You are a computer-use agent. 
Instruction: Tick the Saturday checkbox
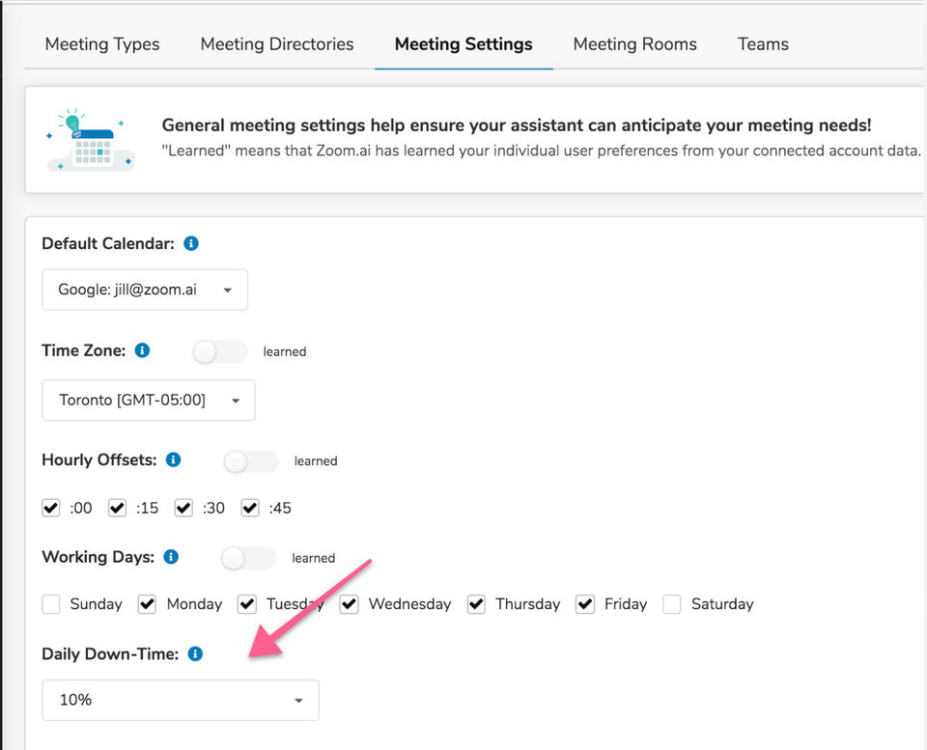click(x=672, y=604)
